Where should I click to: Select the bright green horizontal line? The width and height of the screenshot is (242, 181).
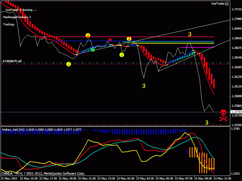point(168,42)
